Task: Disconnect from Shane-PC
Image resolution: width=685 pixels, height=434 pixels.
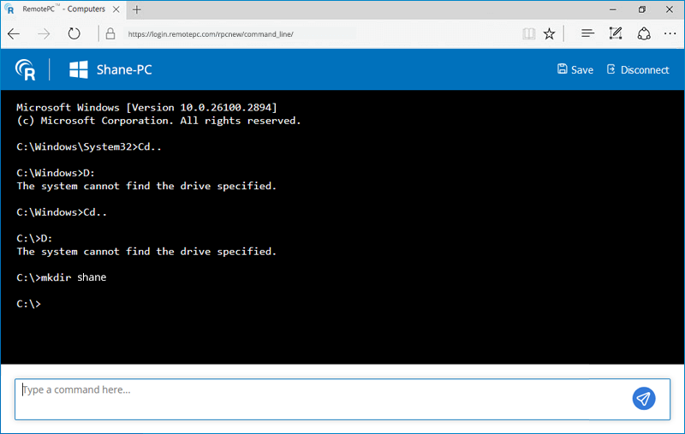Action: [x=637, y=70]
